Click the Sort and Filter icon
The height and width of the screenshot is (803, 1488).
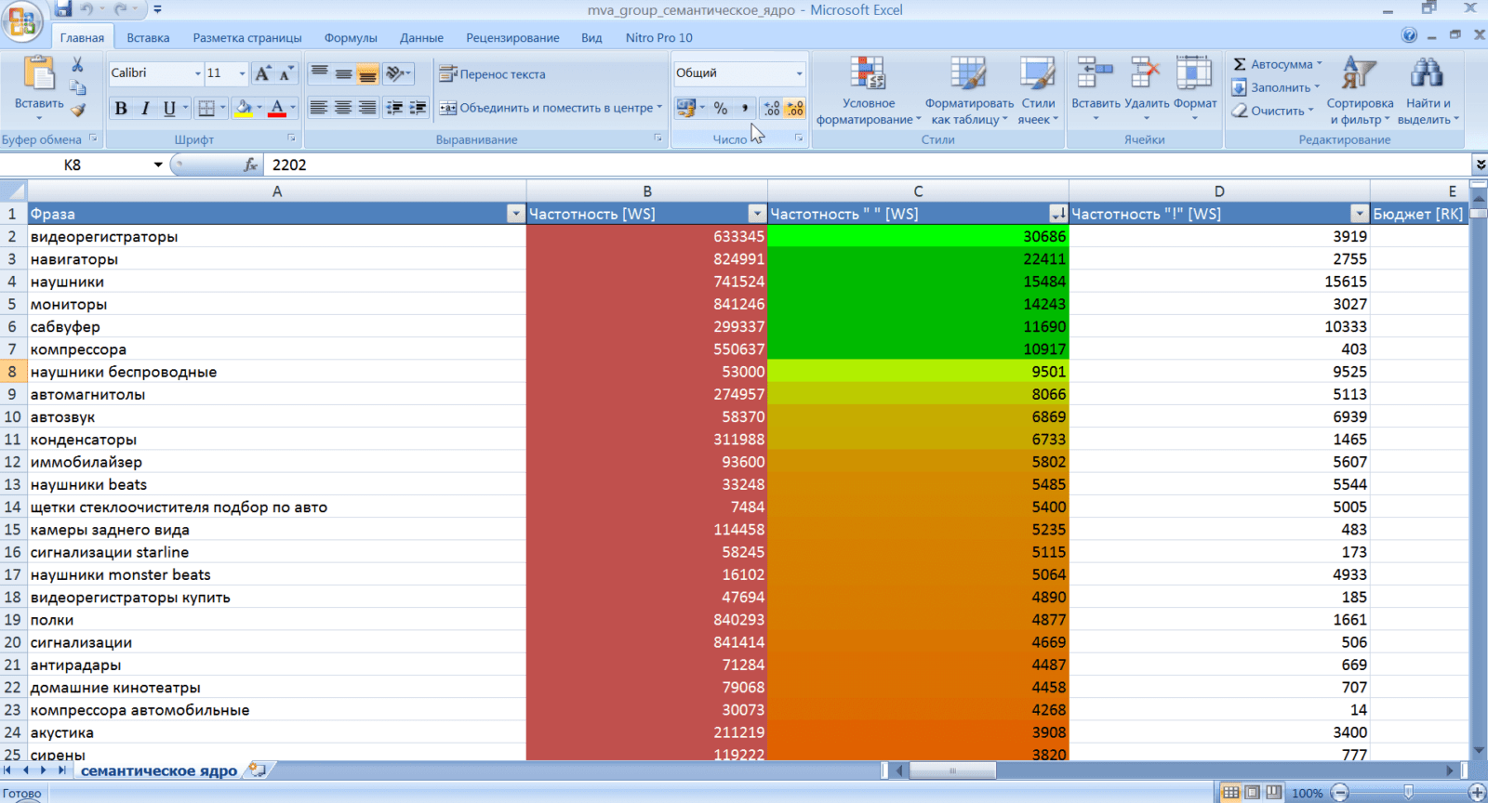1359,91
